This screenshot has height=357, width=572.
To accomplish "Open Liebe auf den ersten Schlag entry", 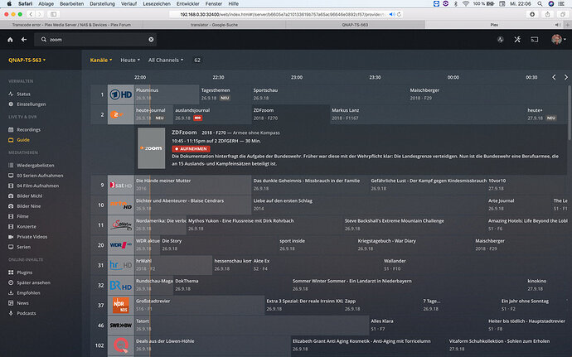I will [x=369, y=205].
